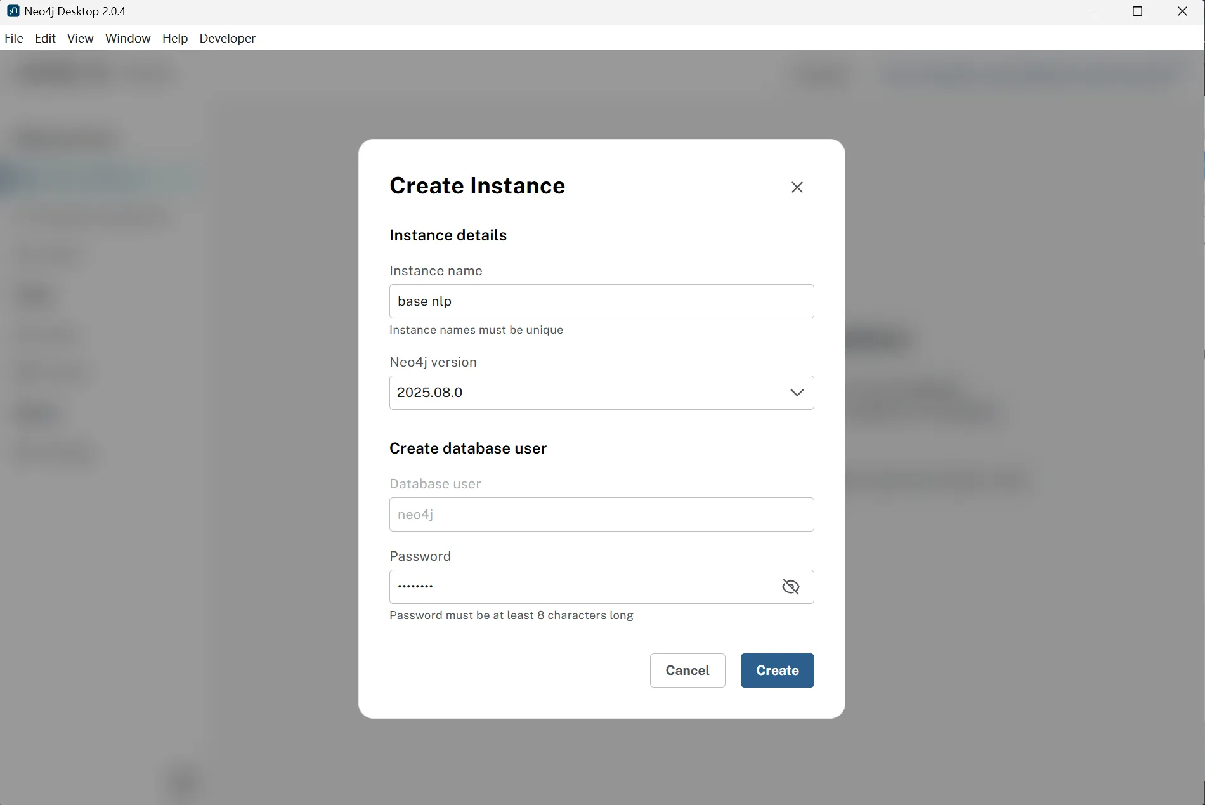Open the View menu
This screenshot has height=805, width=1205.
pos(81,38)
